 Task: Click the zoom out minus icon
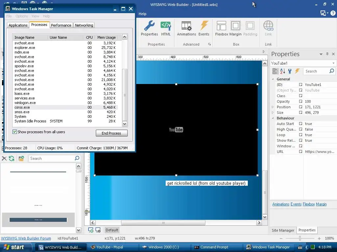click(x=281, y=238)
